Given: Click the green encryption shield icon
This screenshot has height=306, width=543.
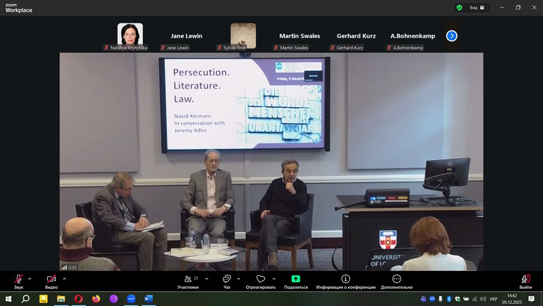Looking at the screenshot, I should point(459,8).
